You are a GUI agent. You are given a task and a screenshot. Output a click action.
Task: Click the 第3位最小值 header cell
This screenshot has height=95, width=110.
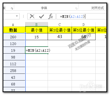click(x=60, y=30)
